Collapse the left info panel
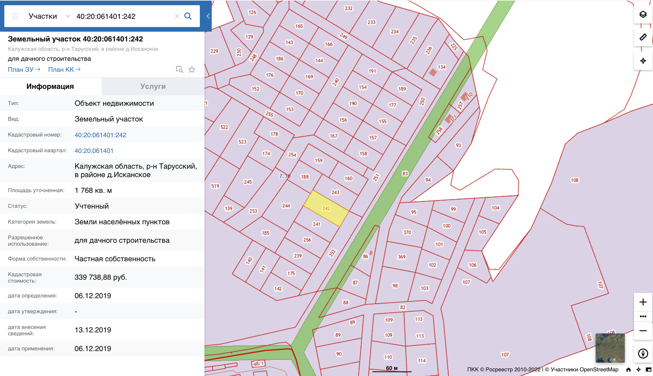This screenshot has height=376, width=653. click(208, 16)
